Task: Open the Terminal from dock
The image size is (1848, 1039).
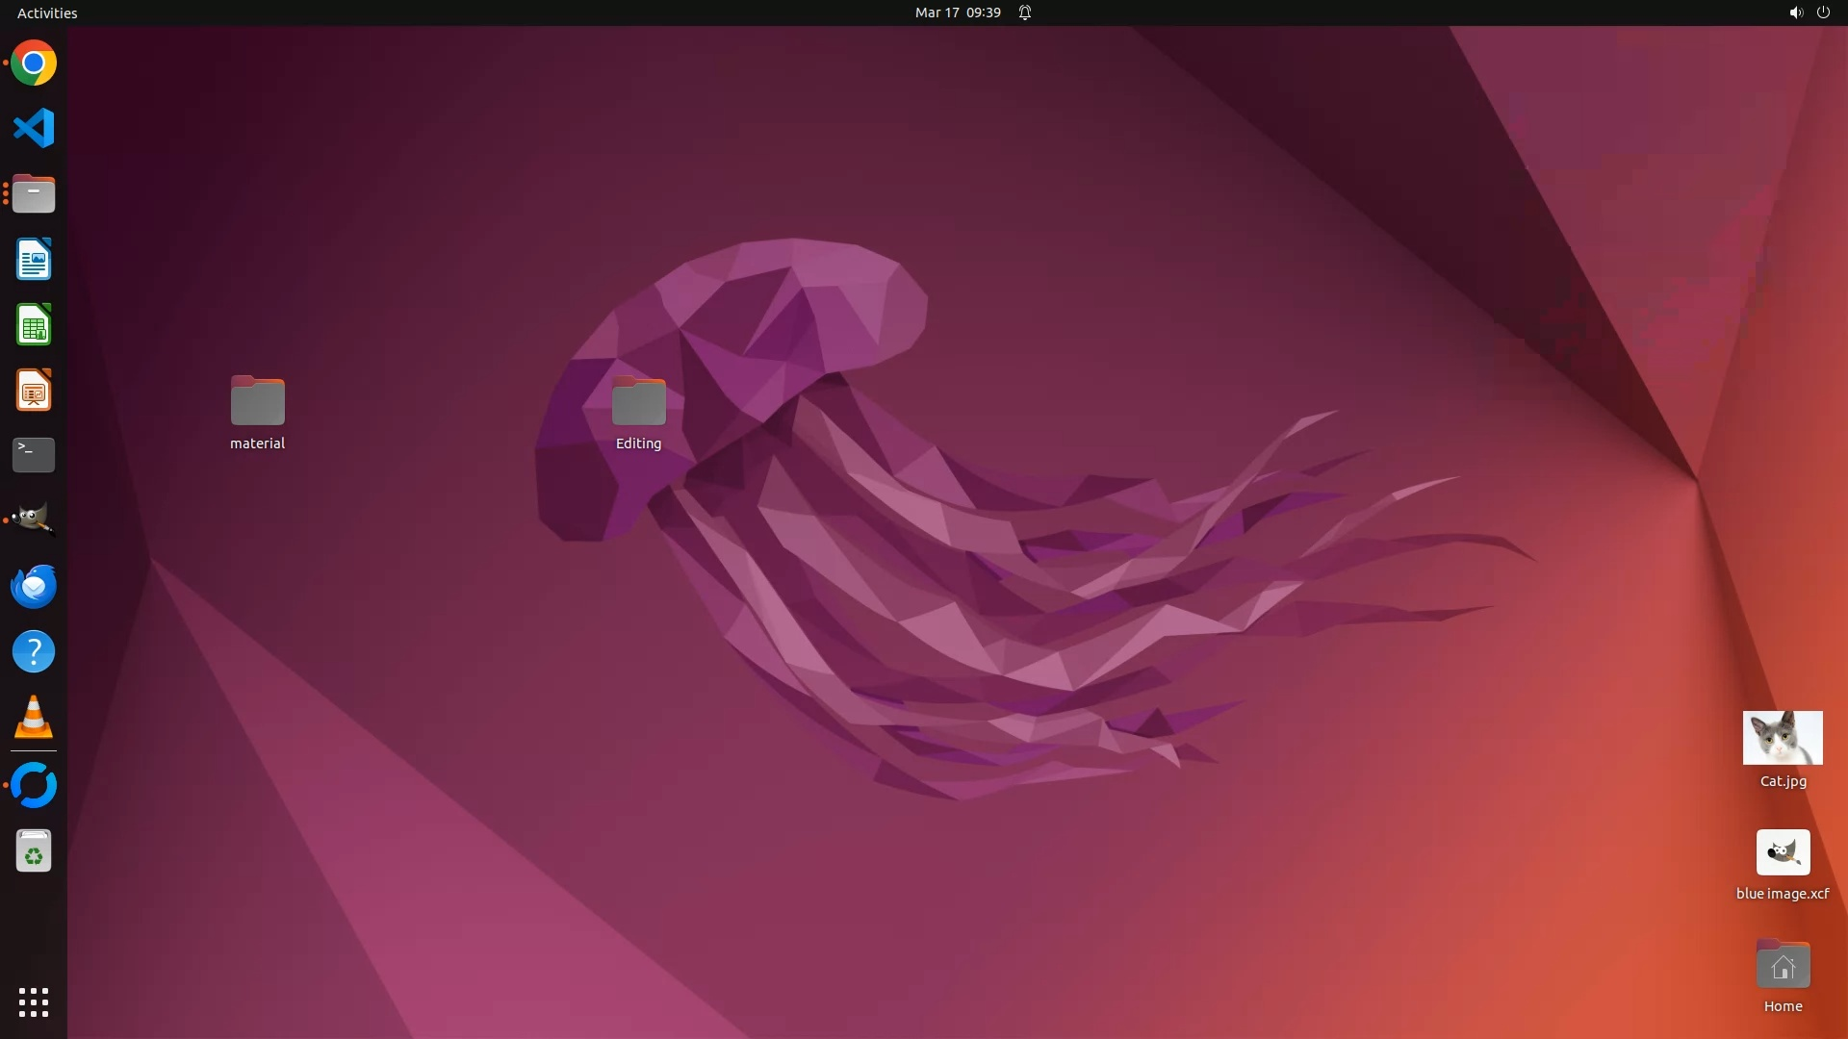Action: click(x=34, y=455)
